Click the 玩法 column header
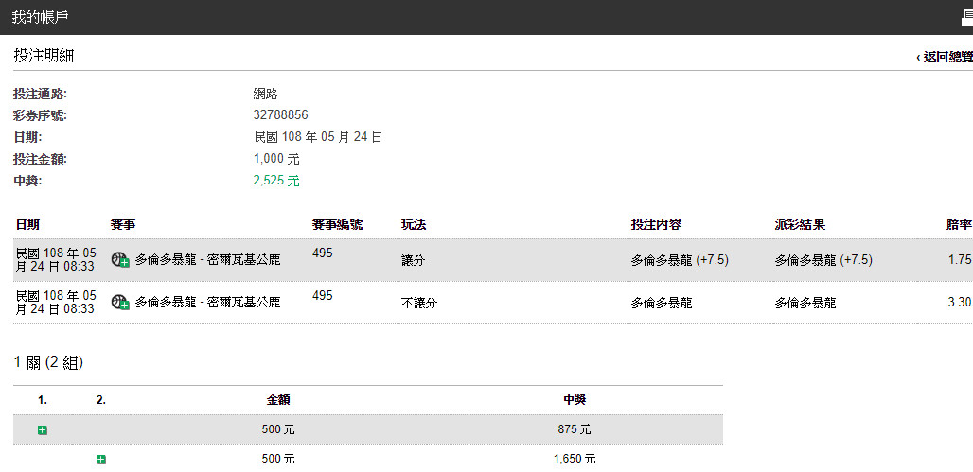This screenshot has height=472, width=973. [x=414, y=224]
